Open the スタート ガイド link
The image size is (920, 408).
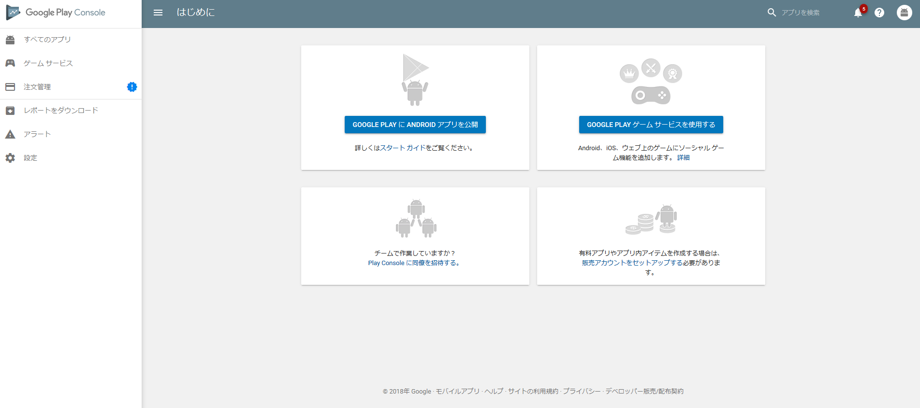click(403, 148)
